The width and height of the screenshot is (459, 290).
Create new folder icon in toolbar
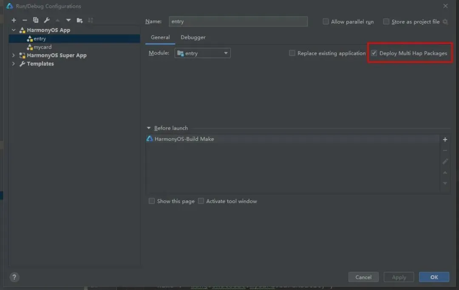click(79, 20)
